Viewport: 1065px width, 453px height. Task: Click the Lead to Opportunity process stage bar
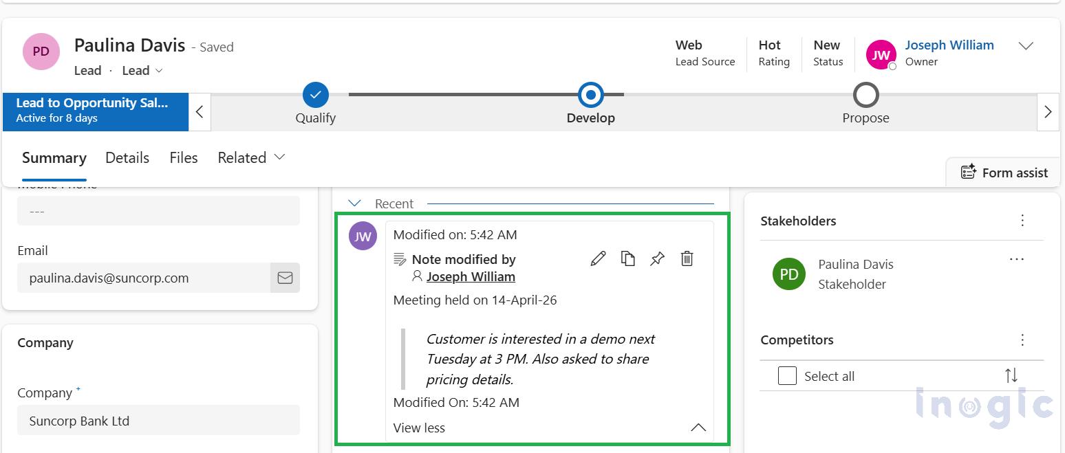point(95,110)
